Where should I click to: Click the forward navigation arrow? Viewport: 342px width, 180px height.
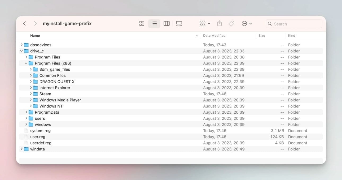[35, 24]
